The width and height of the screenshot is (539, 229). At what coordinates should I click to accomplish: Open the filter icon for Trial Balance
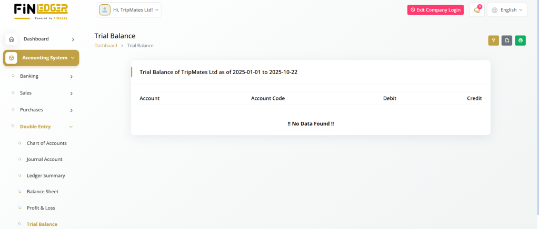click(493, 40)
